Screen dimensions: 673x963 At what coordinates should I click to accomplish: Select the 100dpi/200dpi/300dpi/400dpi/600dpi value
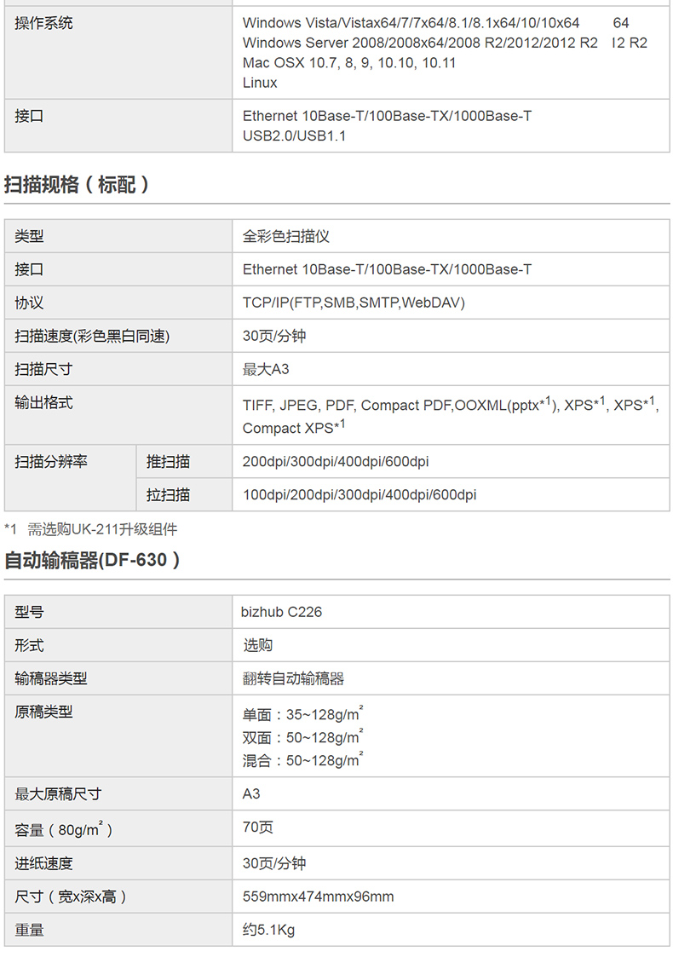[x=360, y=495]
